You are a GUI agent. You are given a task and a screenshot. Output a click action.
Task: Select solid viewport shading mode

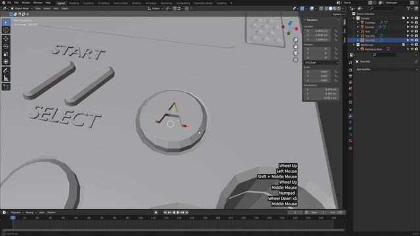[330, 9]
